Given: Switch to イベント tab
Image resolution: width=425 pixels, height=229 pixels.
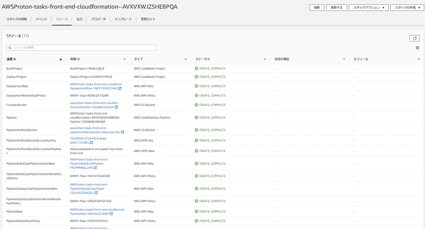Looking at the screenshot, I should (41, 19).
